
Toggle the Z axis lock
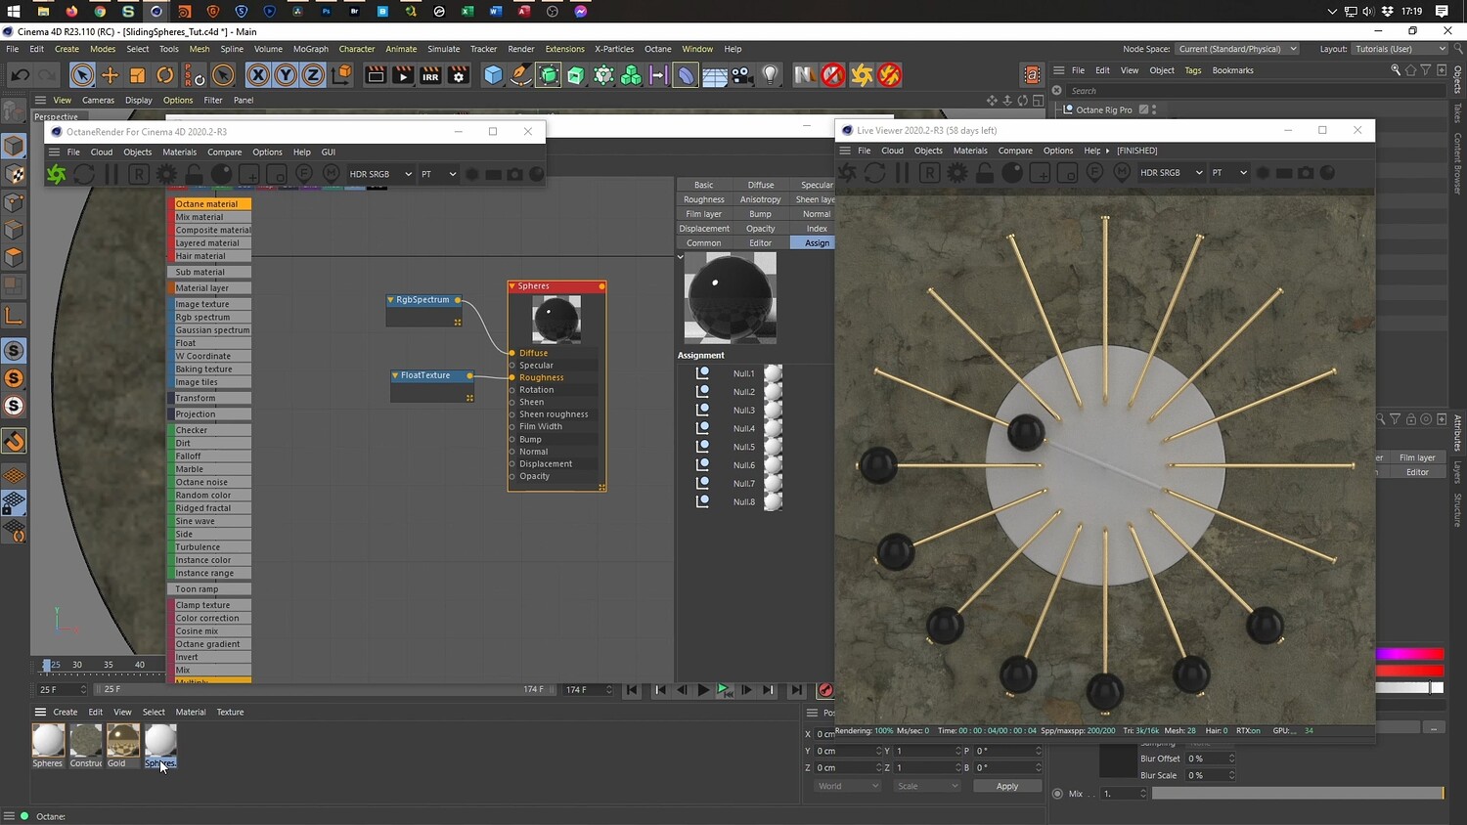[x=312, y=75]
